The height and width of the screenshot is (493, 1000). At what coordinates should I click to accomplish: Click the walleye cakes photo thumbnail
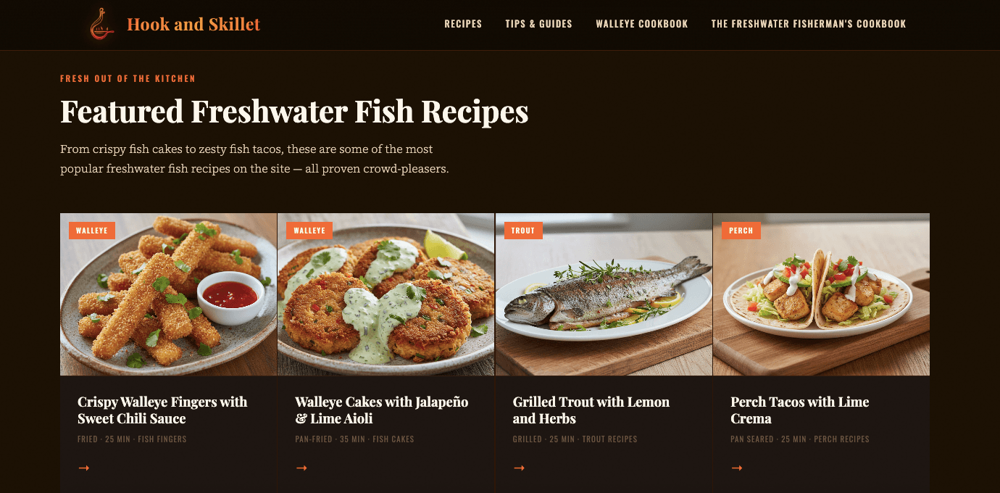click(x=386, y=294)
